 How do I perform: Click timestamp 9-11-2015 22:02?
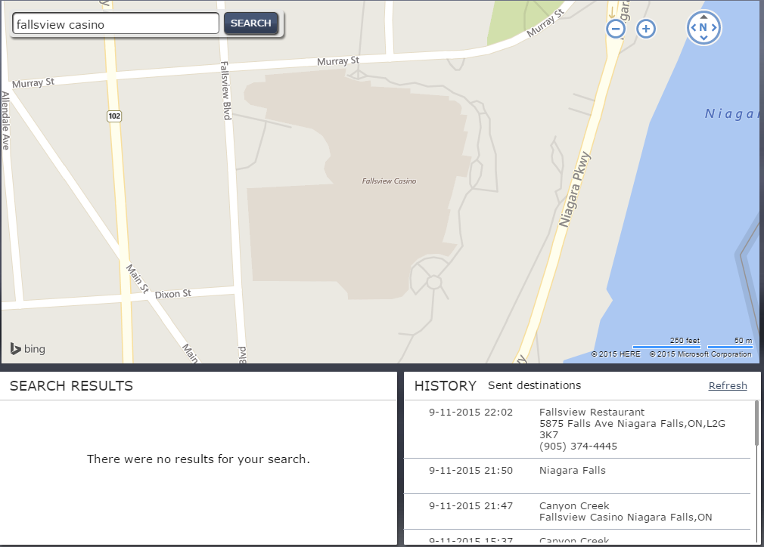tap(471, 413)
